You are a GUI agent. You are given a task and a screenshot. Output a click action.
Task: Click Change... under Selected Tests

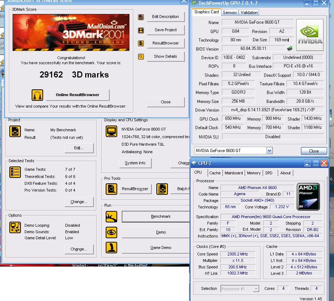coord(79,202)
